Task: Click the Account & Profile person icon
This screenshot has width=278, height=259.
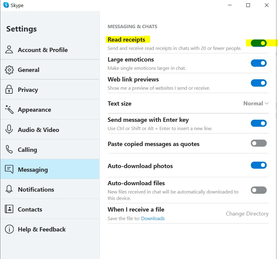Action: [x=9, y=50]
